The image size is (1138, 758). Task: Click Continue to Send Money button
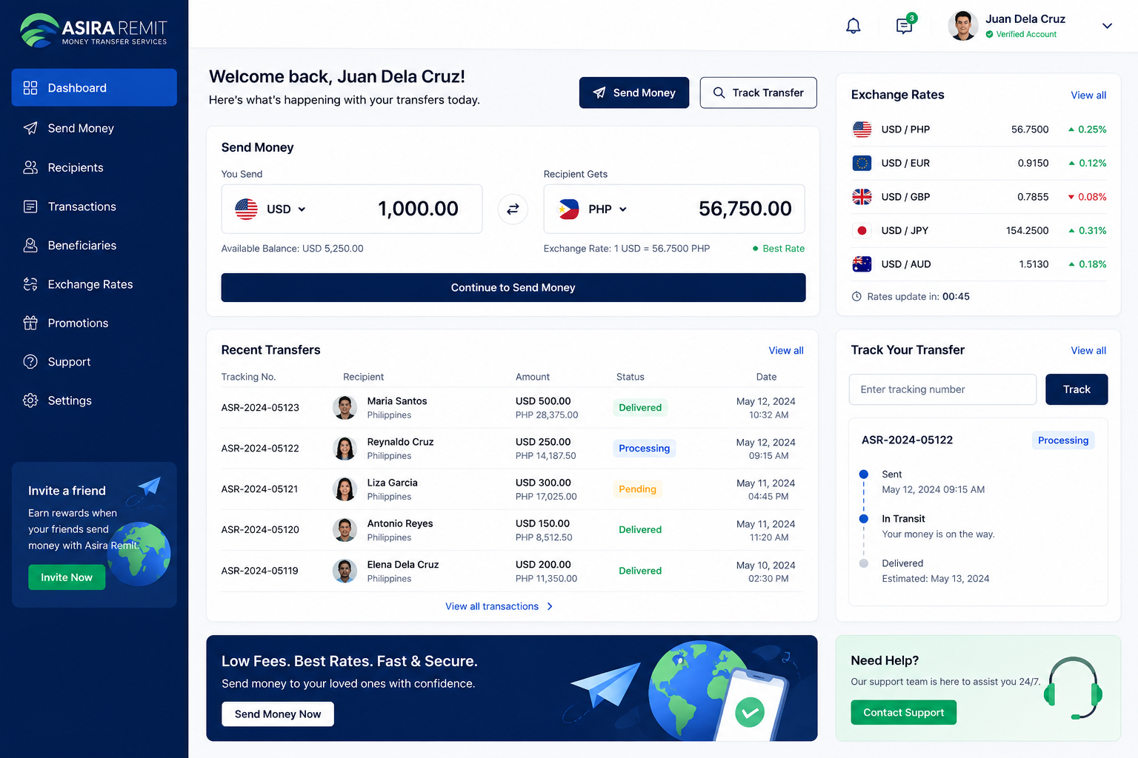[513, 287]
